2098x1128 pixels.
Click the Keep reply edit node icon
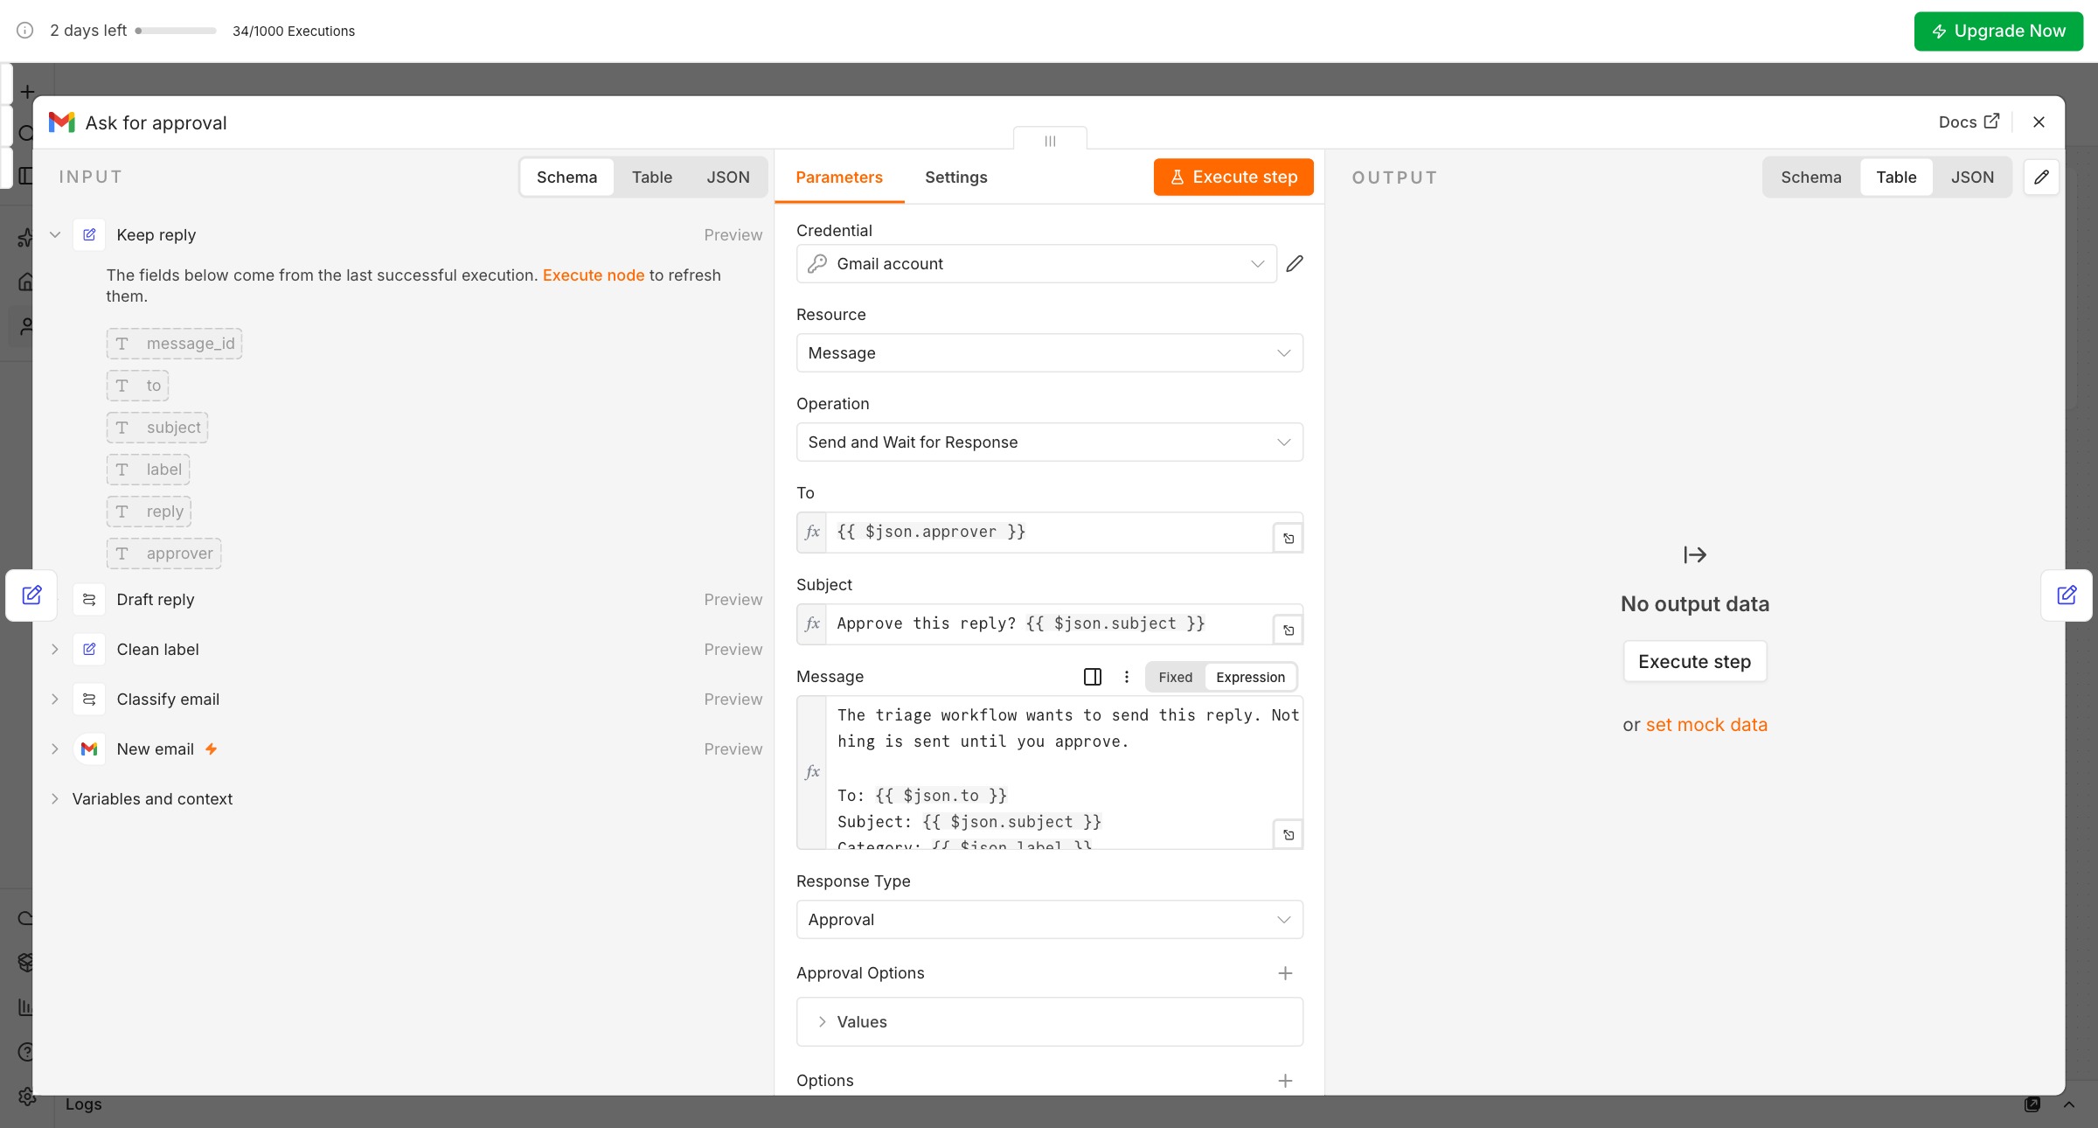(x=89, y=235)
